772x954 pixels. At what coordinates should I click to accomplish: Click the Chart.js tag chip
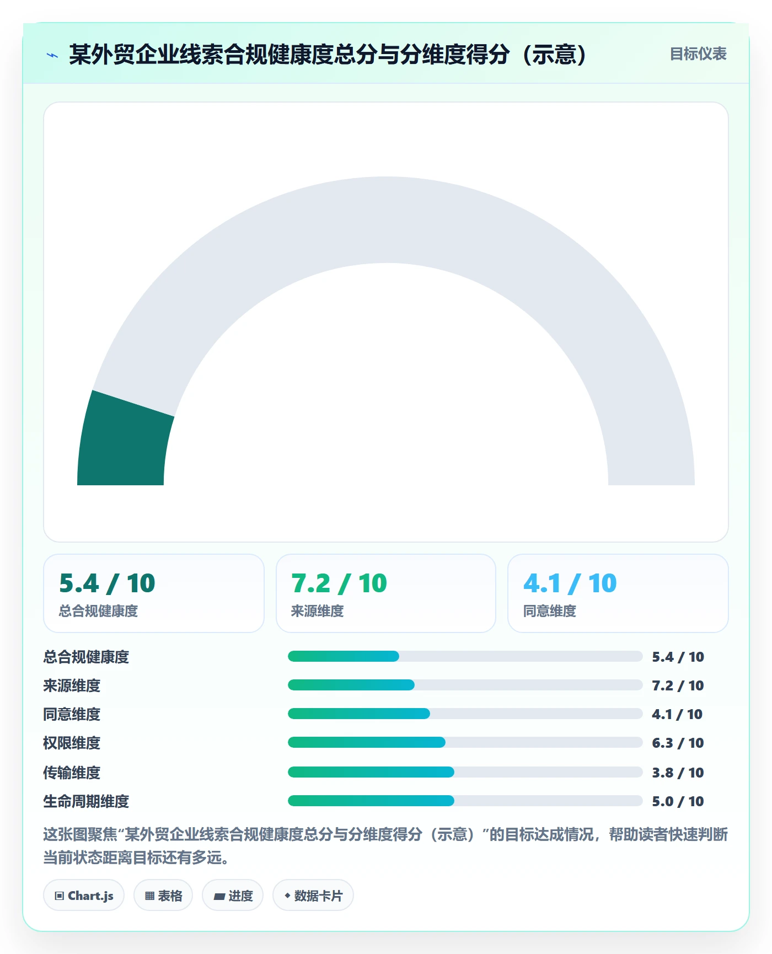click(84, 895)
